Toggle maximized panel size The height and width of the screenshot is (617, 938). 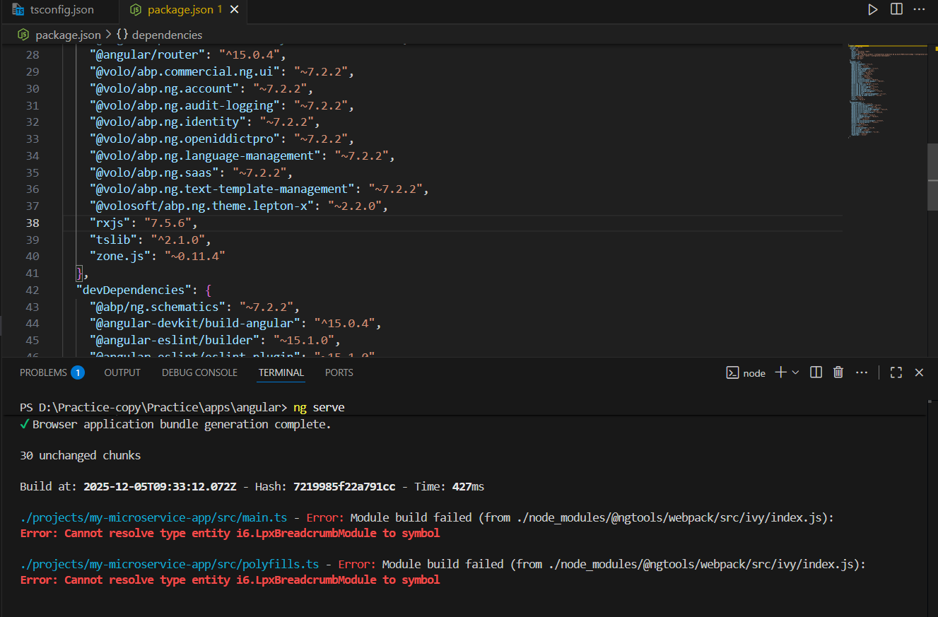coord(896,372)
